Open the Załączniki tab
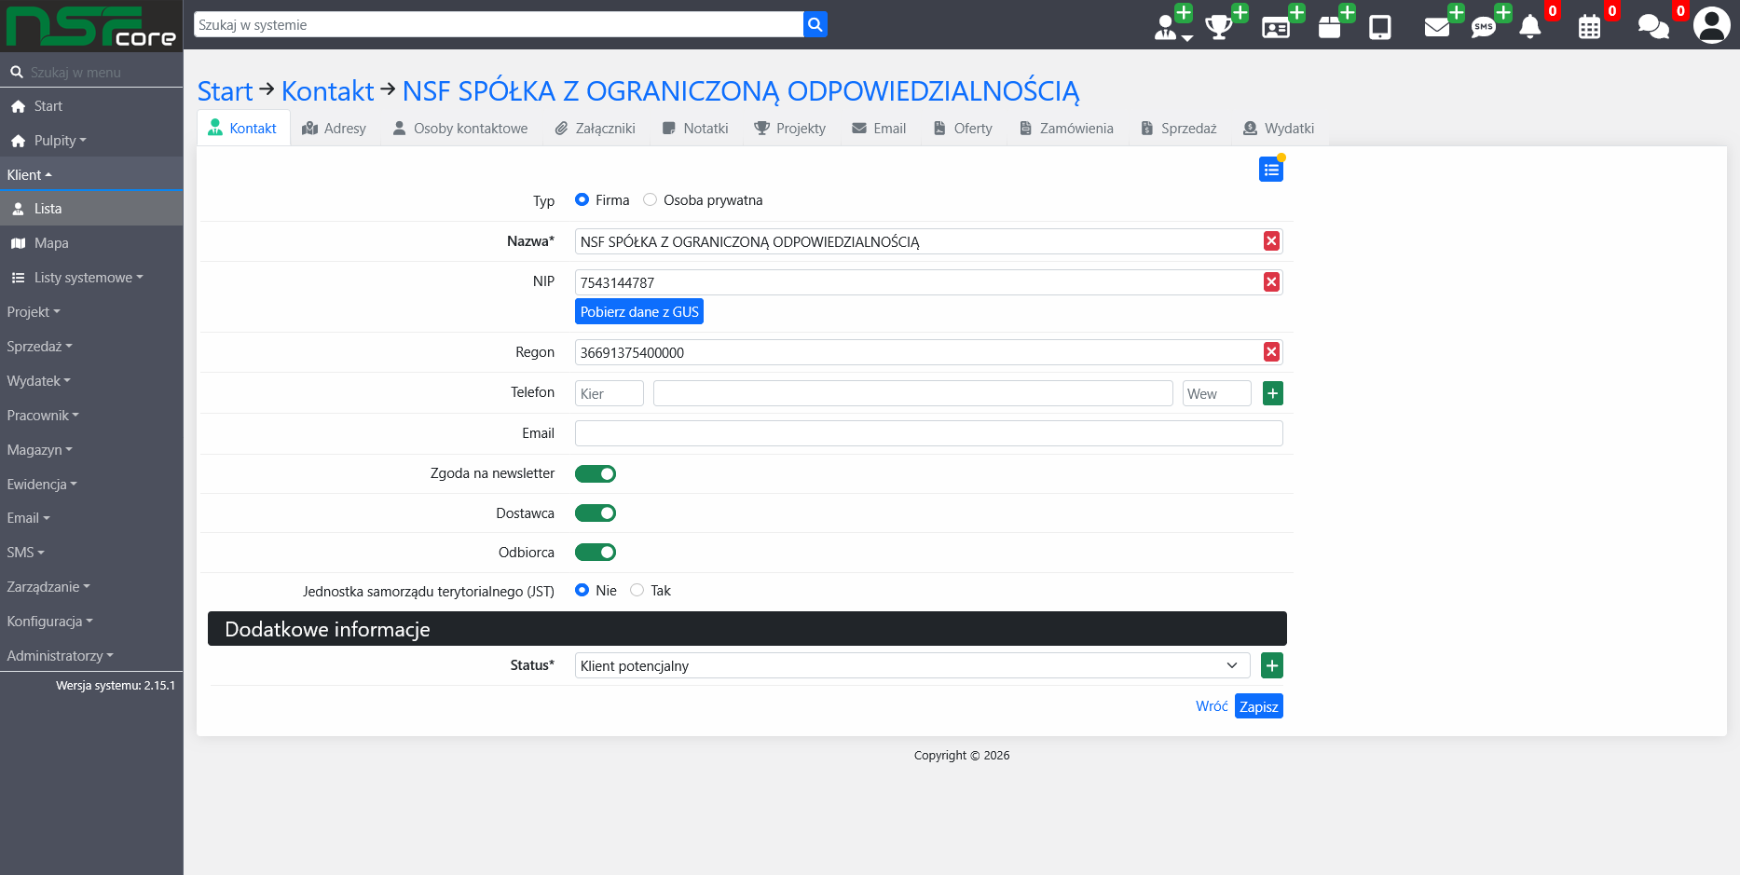Image resolution: width=1740 pixels, height=875 pixels. pyautogui.click(x=596, y=129)
